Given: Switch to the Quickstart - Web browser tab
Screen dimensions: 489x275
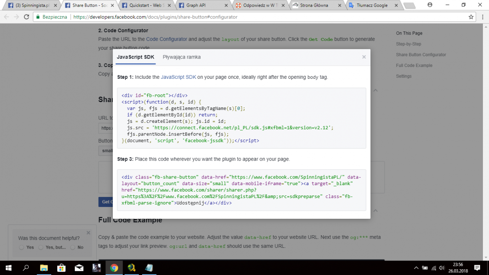Looking at the screenshot, I should pos(146,5).
